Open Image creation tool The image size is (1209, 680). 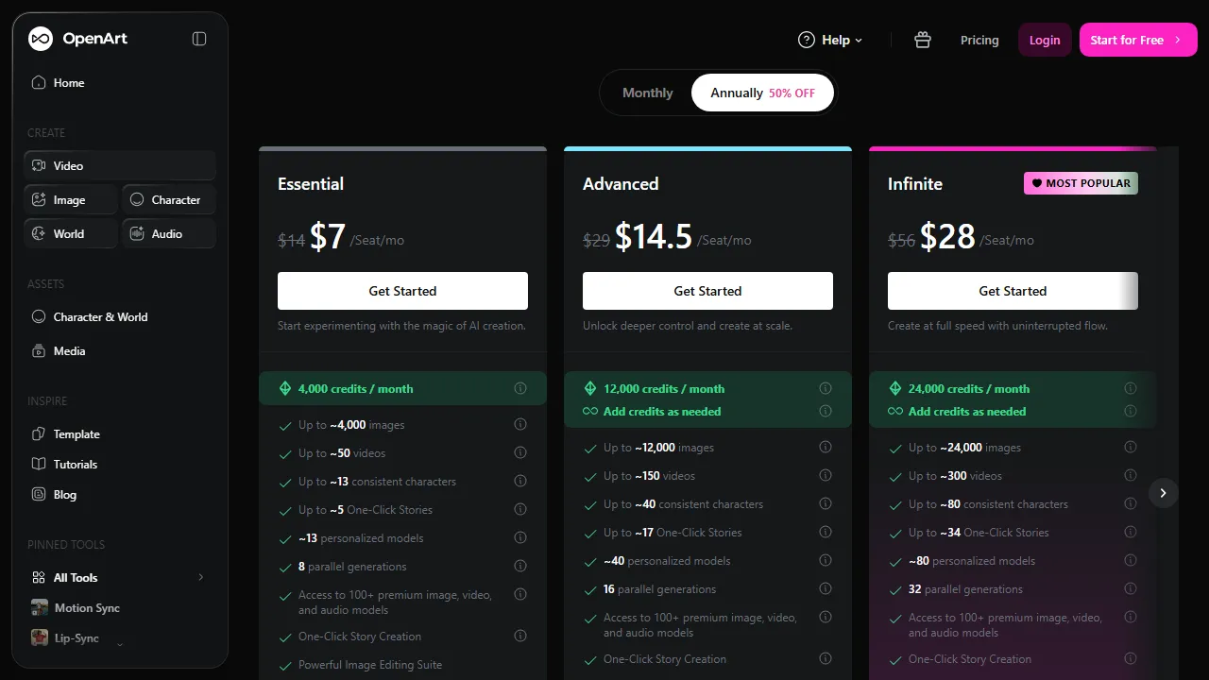pyautogui.click(x=71, y=200)
